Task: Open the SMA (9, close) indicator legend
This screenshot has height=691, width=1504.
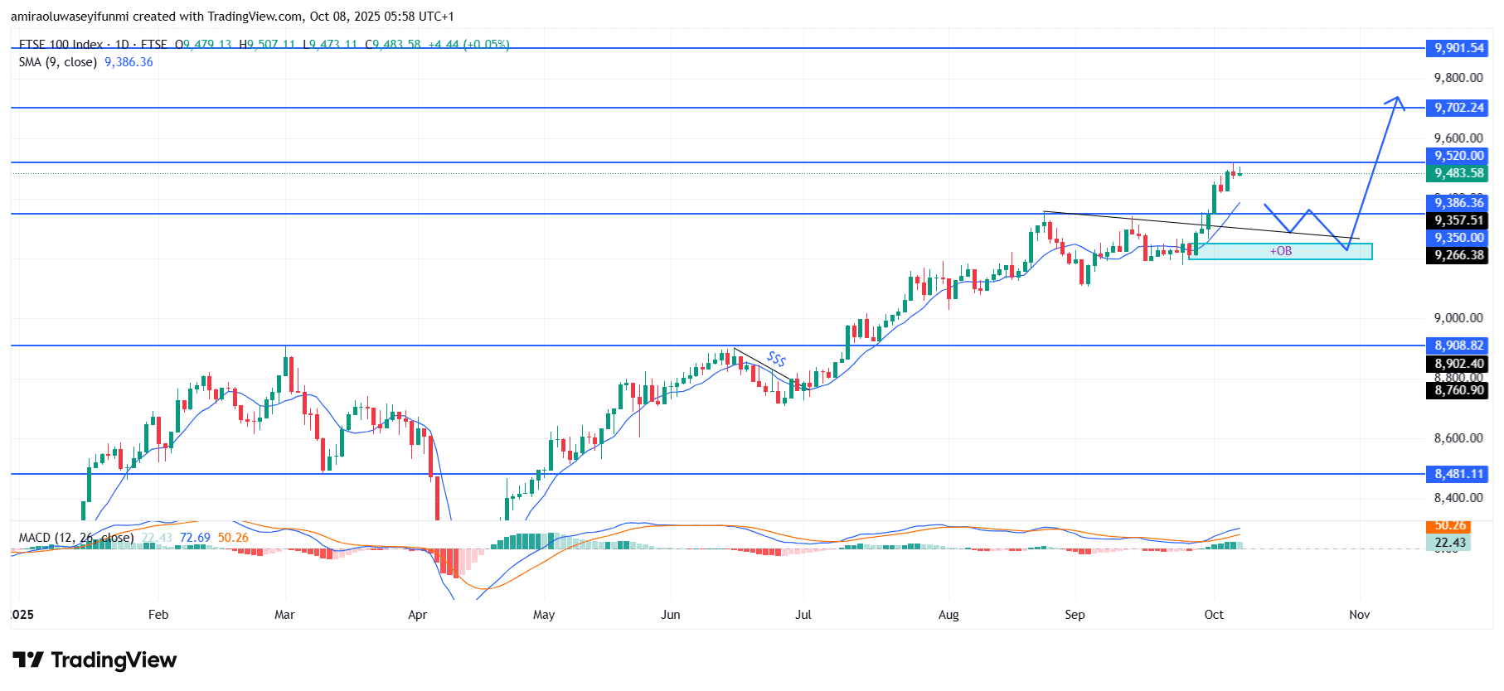Action: point(58,62)
